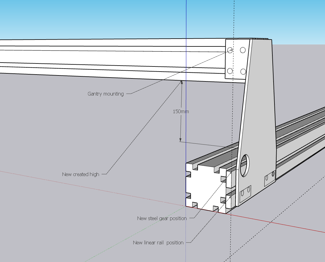Select the bottom-left bolt hole on gantry plate

(230, 71)
